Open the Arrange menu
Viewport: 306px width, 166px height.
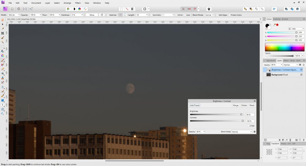pyautogui.click(x=67, y=3)
